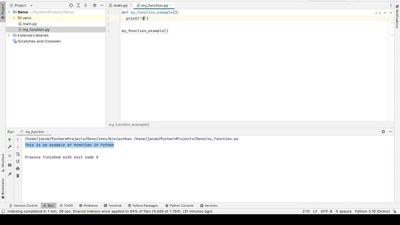Screen dimensions: 400x225
Task: Click the Print icon in Run console
Action: pos(17,169)
